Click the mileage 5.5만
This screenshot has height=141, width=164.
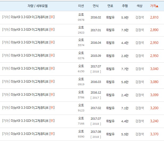coord(125,134)
